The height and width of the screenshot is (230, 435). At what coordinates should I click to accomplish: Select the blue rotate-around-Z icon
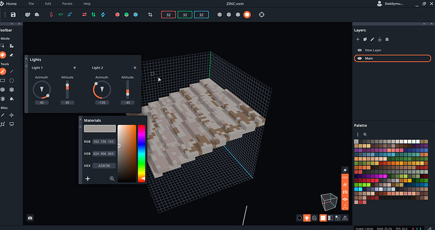(69, 14)
